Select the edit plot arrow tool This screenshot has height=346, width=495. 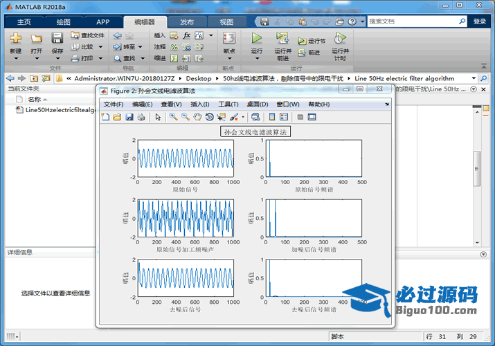(158, 117)
